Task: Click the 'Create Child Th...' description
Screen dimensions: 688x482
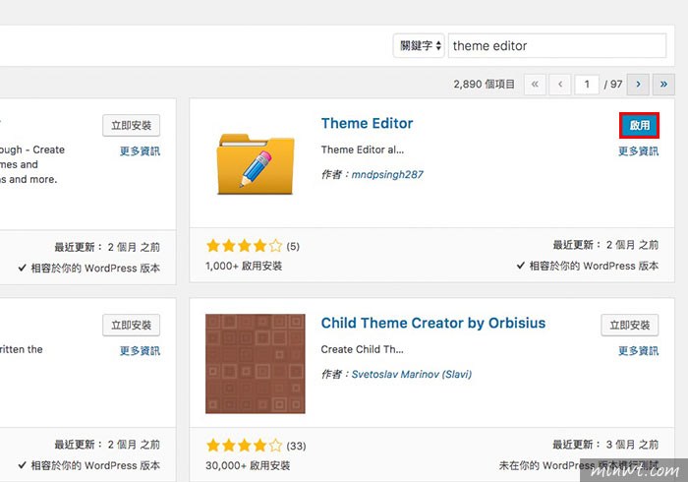Action: pyautogui.click(x=362, y=350)
